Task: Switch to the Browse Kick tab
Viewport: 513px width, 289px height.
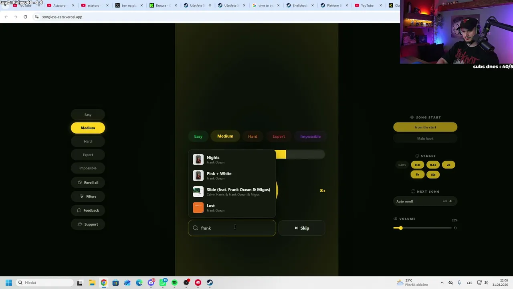Action: (163, 6)
